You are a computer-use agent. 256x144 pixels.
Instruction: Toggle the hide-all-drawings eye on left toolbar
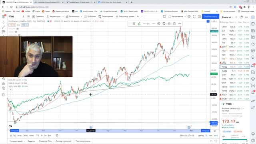[x=4, y=88]
